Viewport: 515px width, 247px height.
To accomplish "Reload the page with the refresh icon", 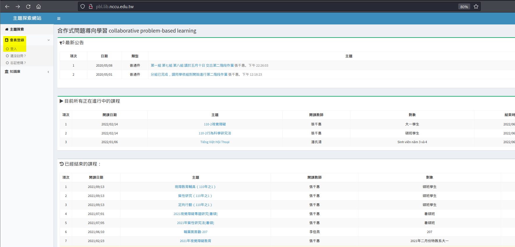I will [28, 6].
